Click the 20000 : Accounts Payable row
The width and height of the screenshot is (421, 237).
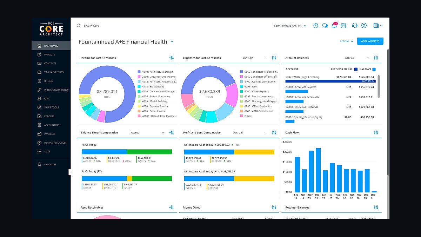click(330, 89)
